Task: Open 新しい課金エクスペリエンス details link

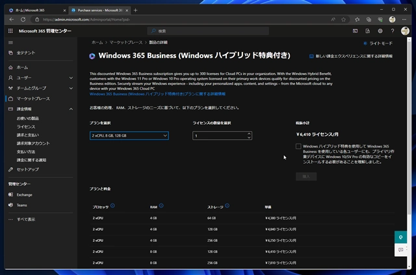Action: pos(351,57)
